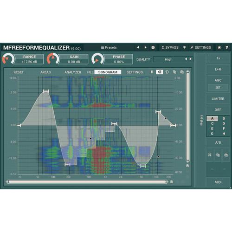
Task: Click the SET button under AGC
Action: coord(218,88)
